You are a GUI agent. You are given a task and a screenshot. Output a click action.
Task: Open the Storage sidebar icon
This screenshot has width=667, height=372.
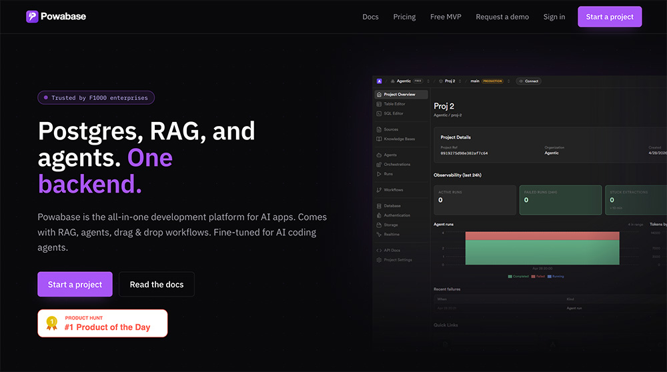click(x=379, y=225)
